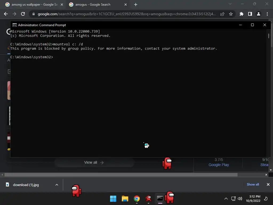Open the network status tray icon
Viewport: 273px width, 205px height.
(x=233, y=199)
